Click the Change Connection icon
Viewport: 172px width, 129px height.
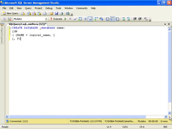[x=10, y=19]
